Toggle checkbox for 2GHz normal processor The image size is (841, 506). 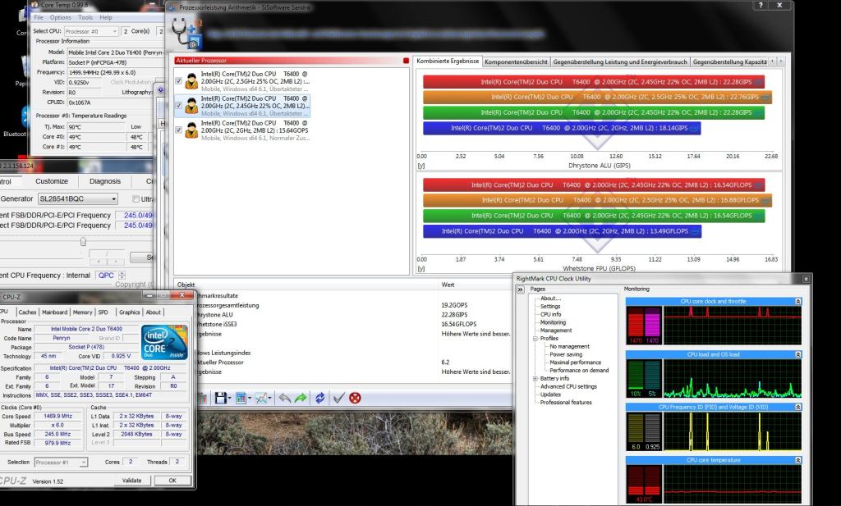tap(178, 130)
